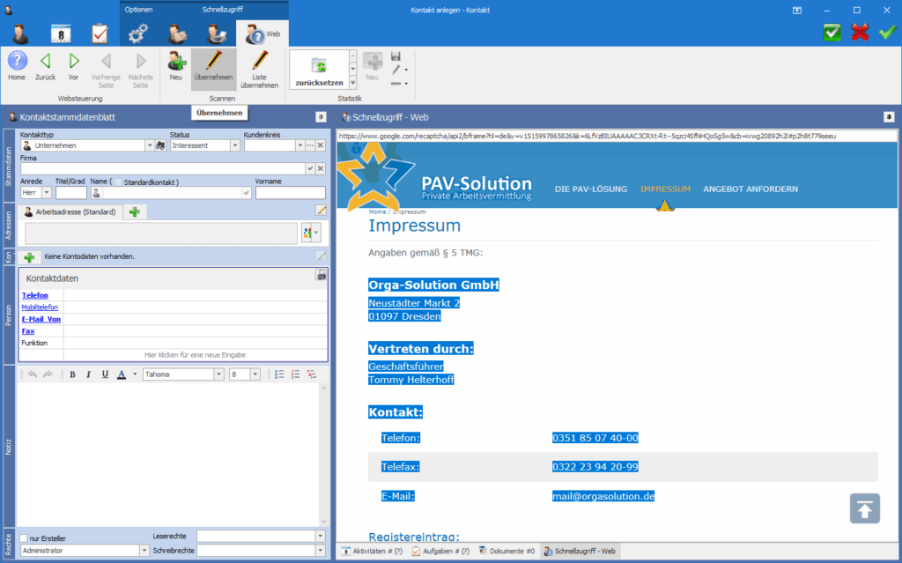This screenshot has width=902, height=563.
Task: Click the binoculars search icon beside Kontakttyp
Action: (x=160, y=145)
